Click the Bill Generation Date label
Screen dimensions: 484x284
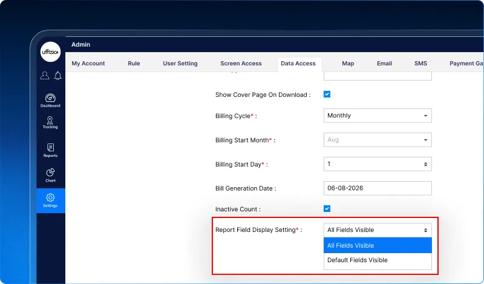246,188
